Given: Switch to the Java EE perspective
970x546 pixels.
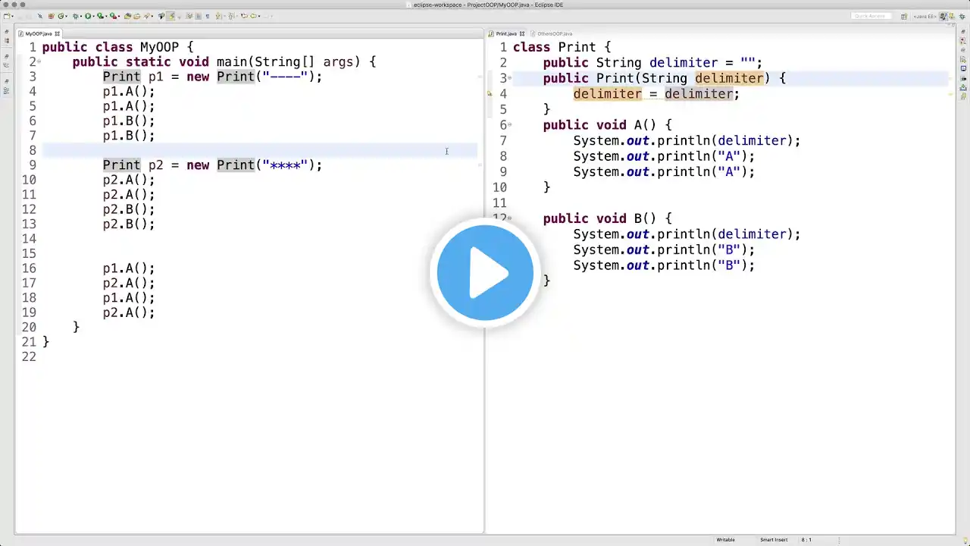Looking at the screenshot, I should click(x=925, y=16).
